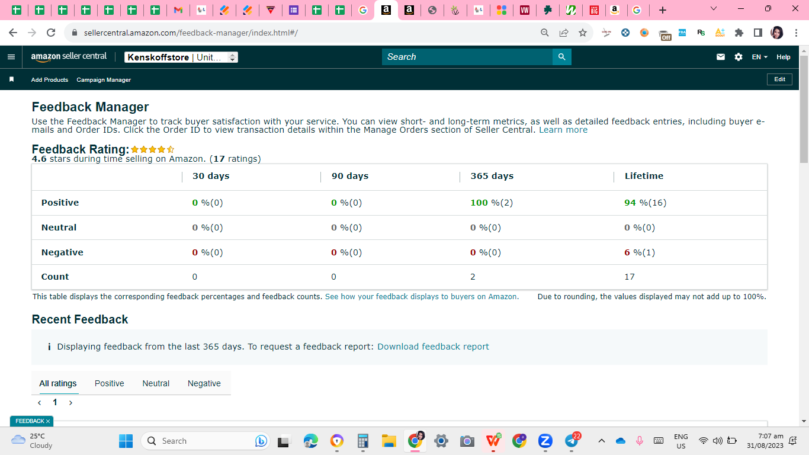Go to next feedback page
The image size is (809, 455).
click(70, 402)
